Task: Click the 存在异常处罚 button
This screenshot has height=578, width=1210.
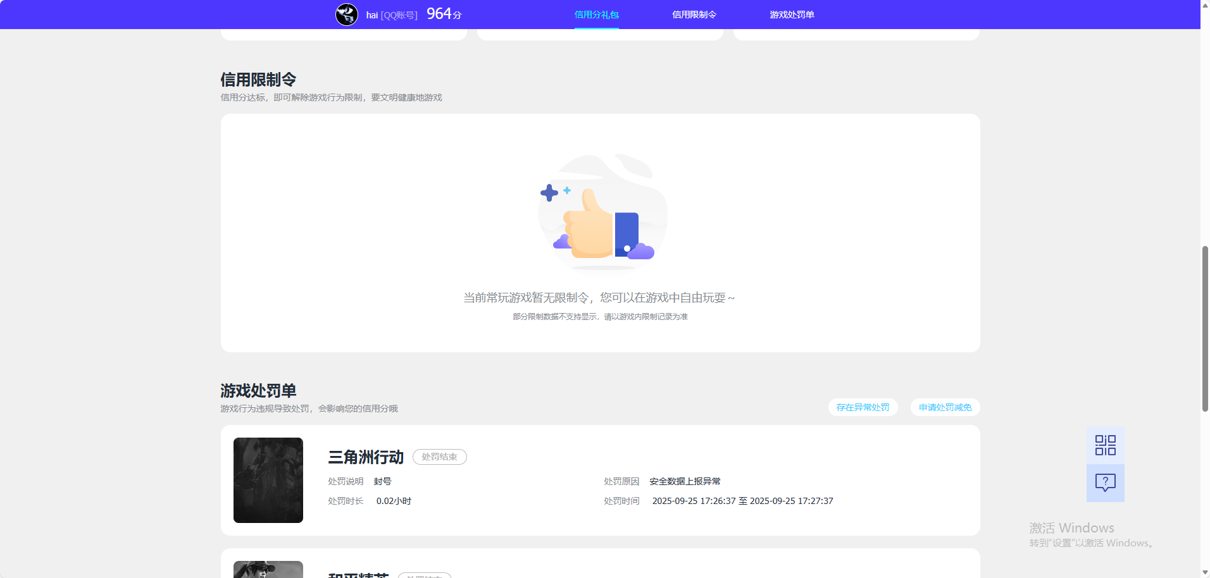Action: pyautogui.click(x=863, y=407)
